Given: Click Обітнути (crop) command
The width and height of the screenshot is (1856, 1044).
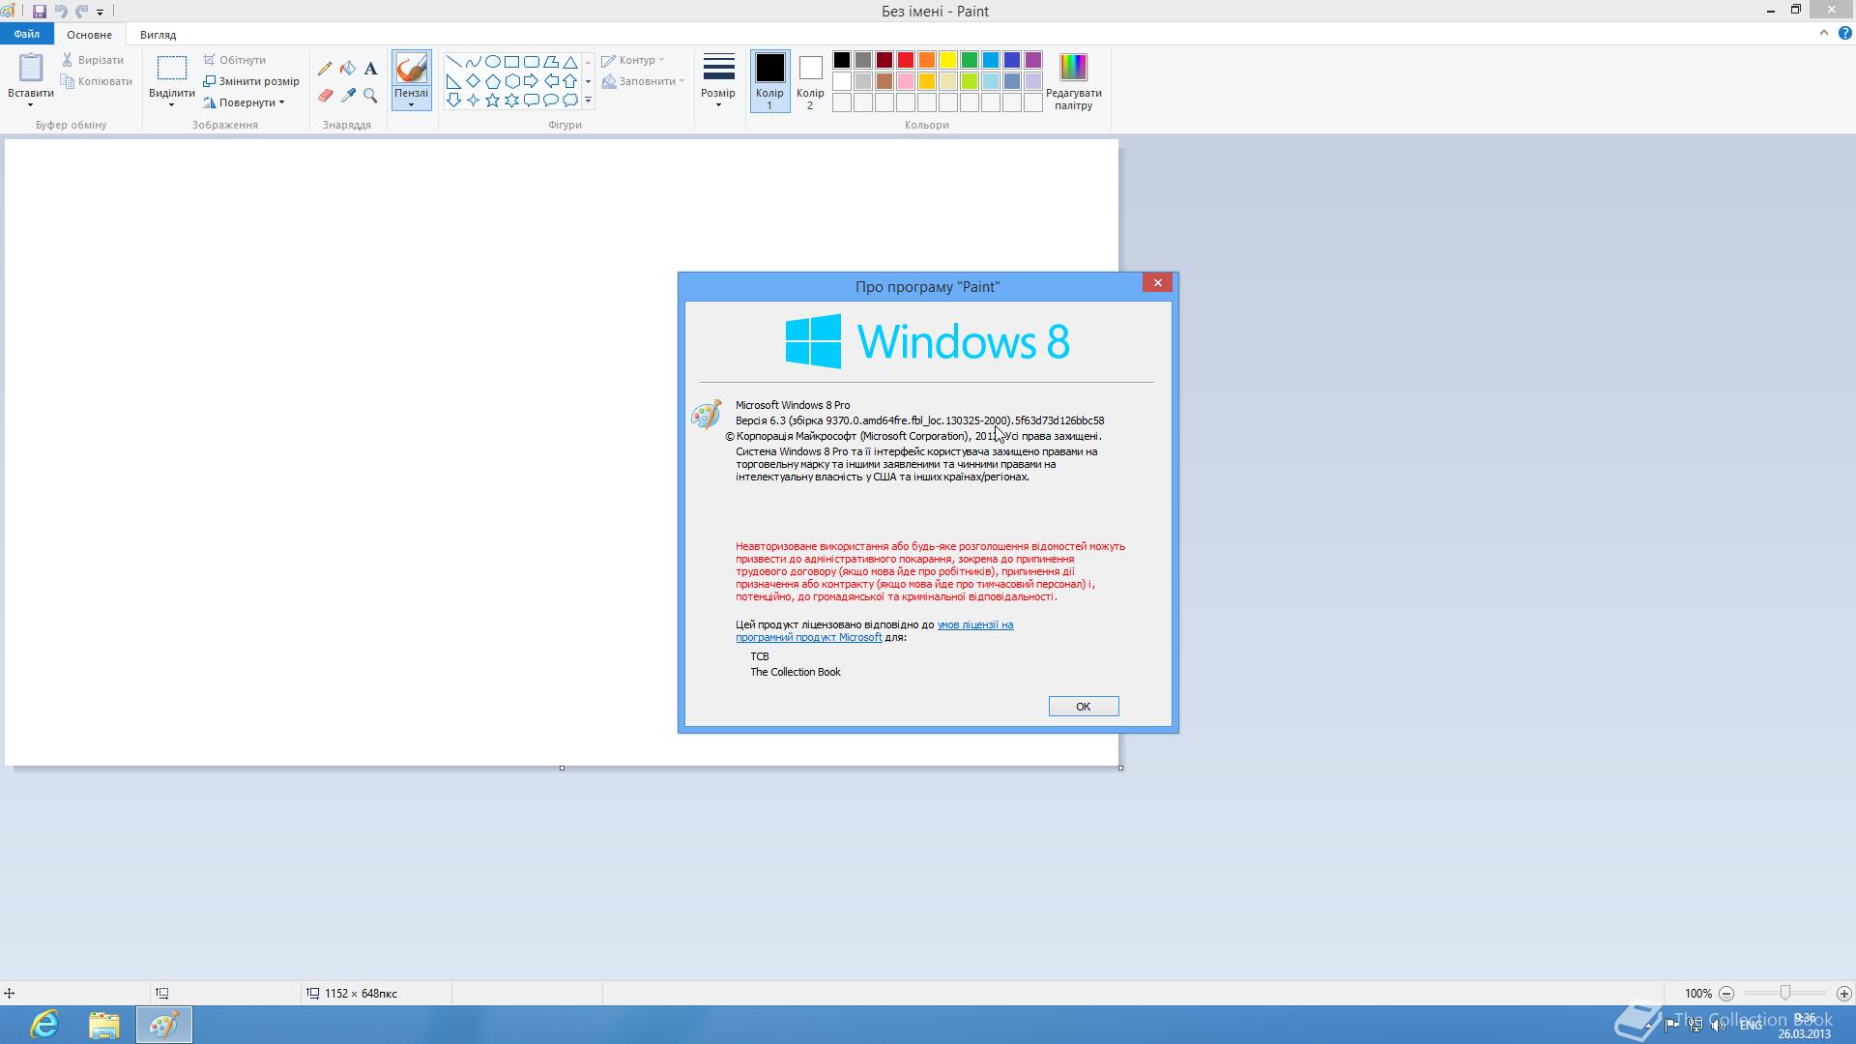Looking at the screenshot, I should (x=234, y=60).
